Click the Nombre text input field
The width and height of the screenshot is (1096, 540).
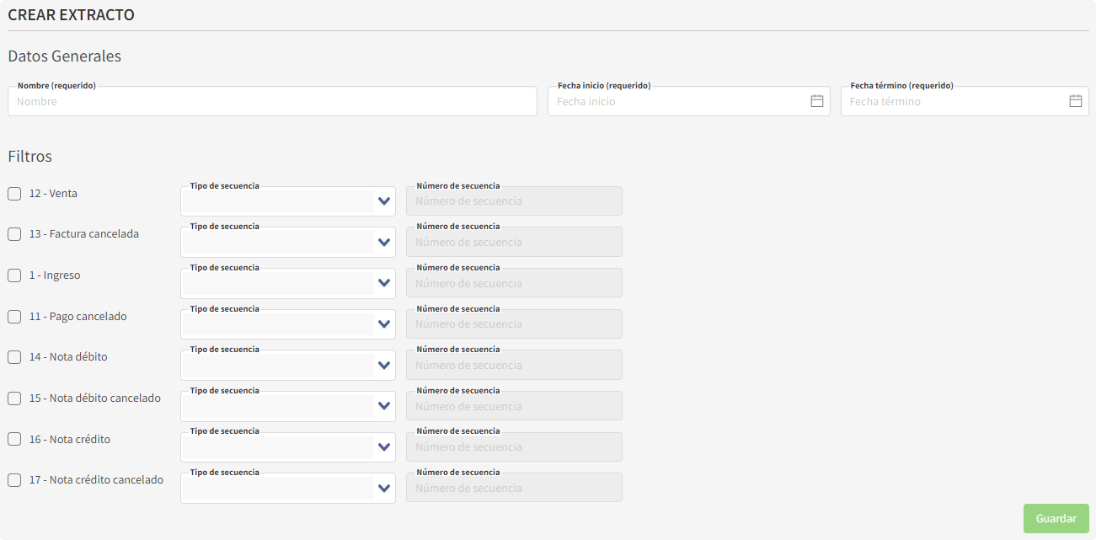[x=272, y=101]
